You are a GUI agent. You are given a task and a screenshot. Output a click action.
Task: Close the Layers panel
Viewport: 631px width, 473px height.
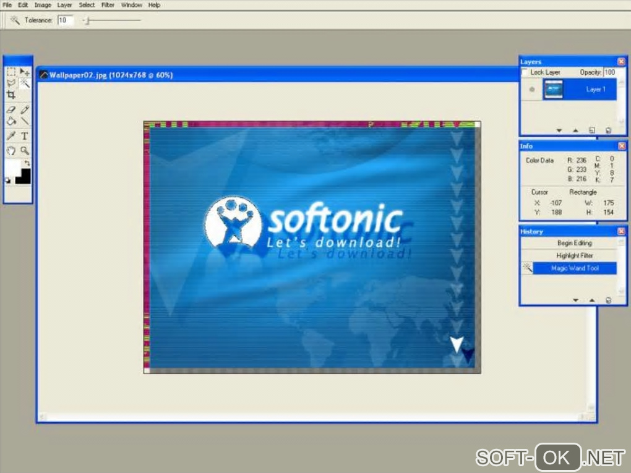click(x=621, y=62)
